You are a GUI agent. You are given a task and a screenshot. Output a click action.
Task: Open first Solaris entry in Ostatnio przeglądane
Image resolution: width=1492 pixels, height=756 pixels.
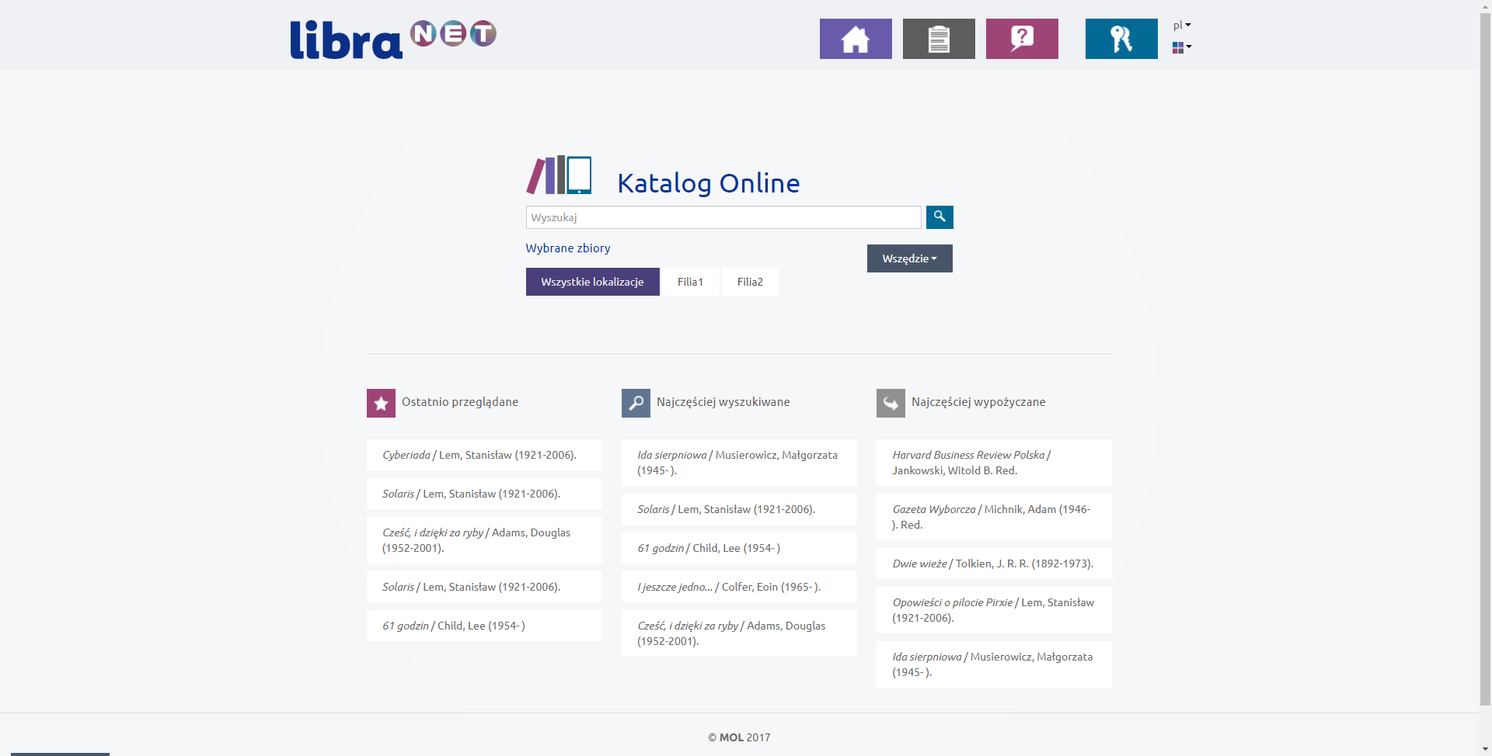484,494
